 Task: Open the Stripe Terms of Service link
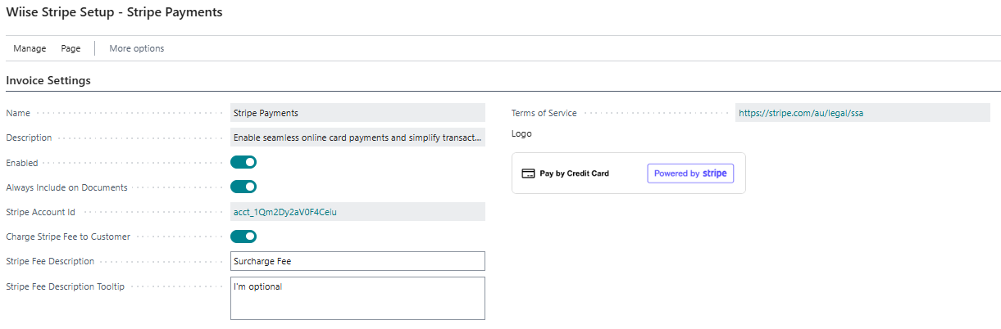coord(800,114)
